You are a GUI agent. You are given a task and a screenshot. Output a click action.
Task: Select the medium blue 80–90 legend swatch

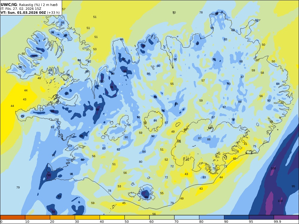[x=212, y=217]
